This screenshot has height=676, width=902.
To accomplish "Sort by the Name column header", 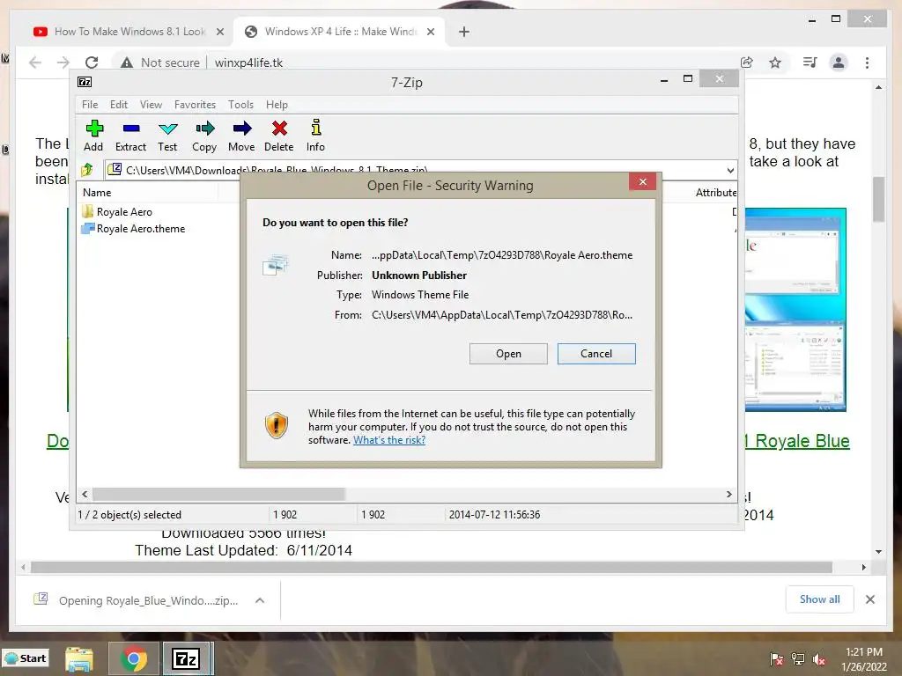I will click(147, 193).
